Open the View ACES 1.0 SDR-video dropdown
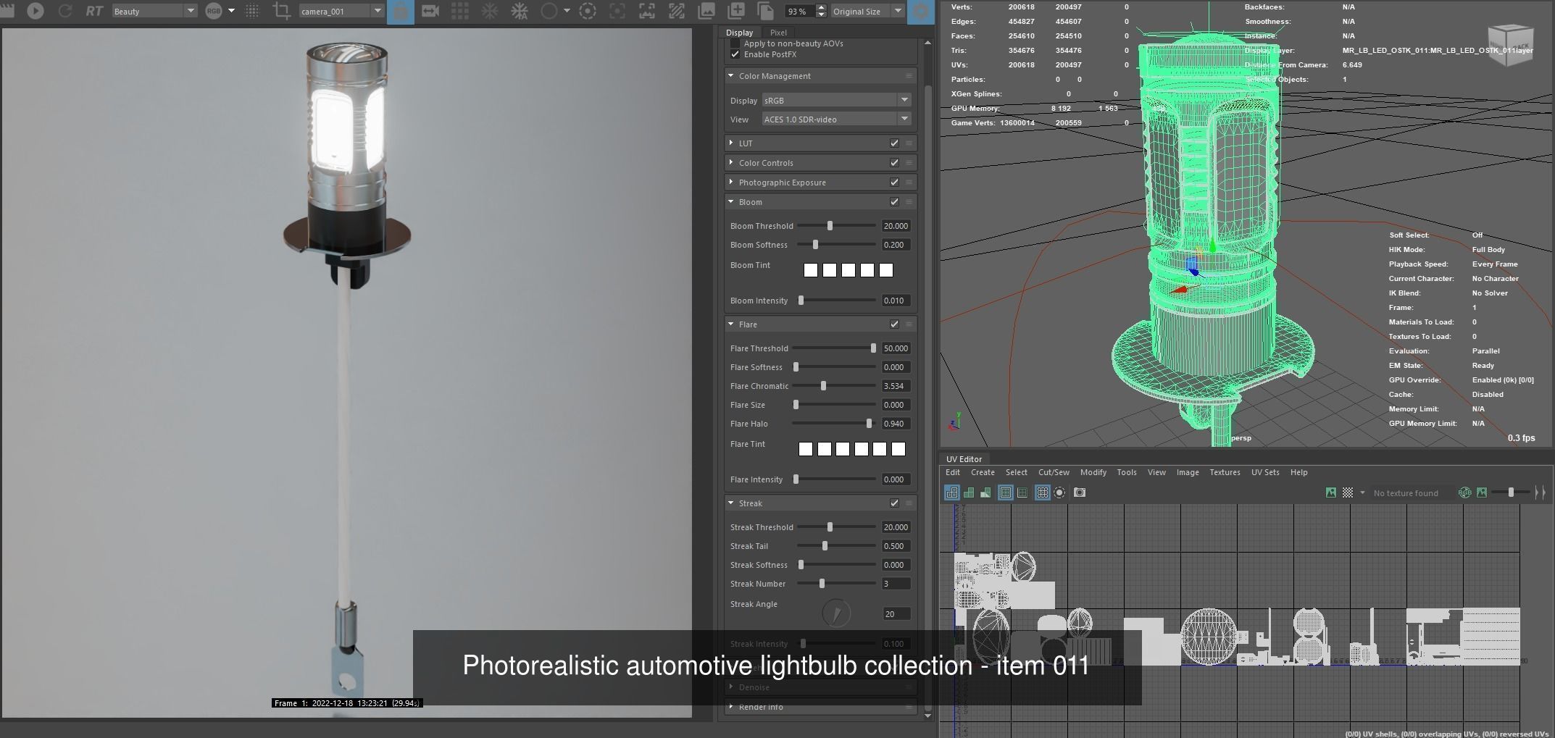The image size is (1555, 738). pos(836,119)
